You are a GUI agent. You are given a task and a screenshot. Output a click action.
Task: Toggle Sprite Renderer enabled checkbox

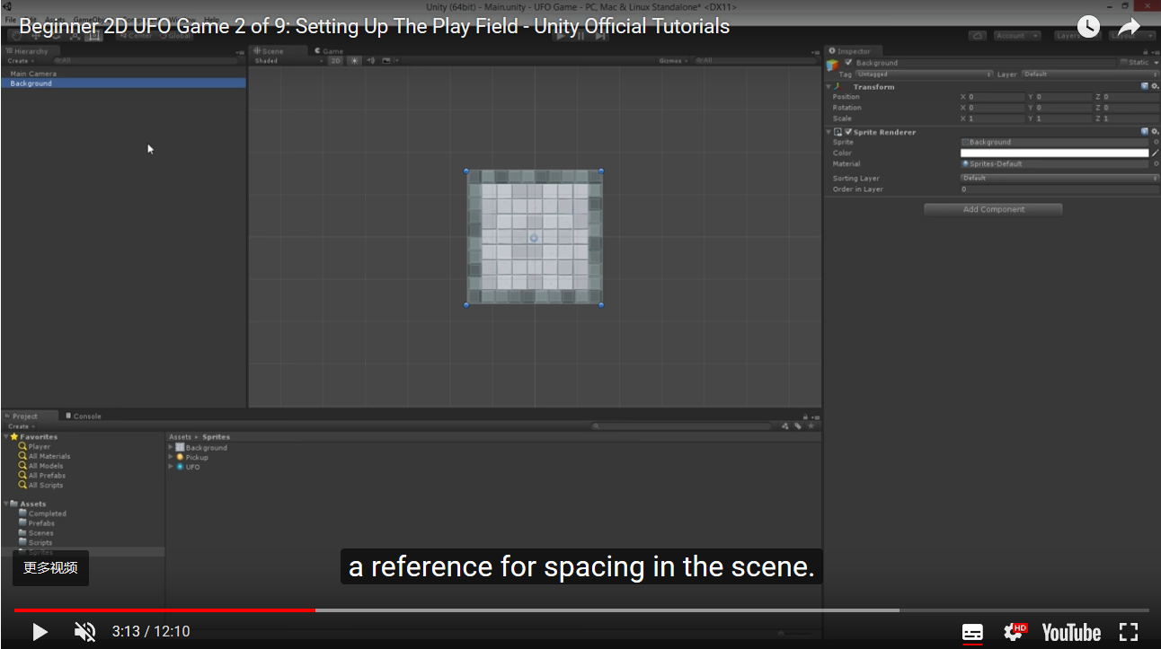click(848, 132)
